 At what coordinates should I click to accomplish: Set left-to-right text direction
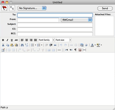pos(67,50)
